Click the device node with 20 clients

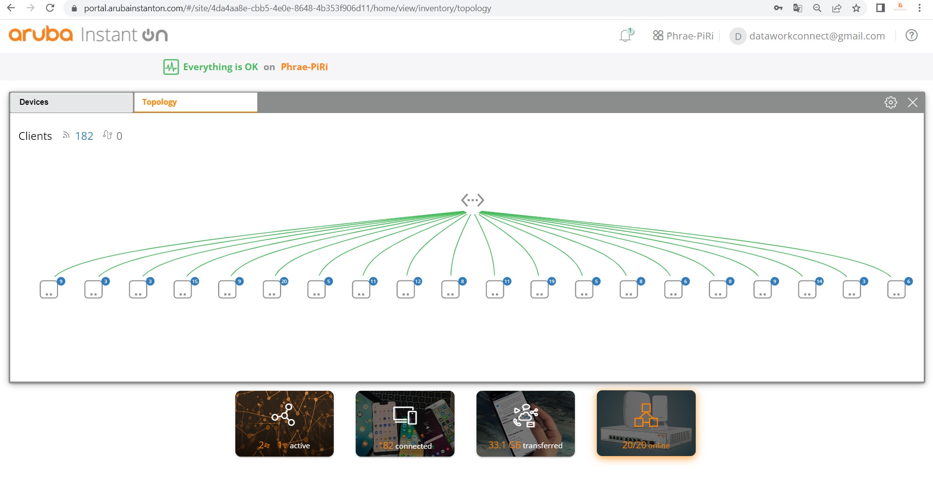click(272, 289)
